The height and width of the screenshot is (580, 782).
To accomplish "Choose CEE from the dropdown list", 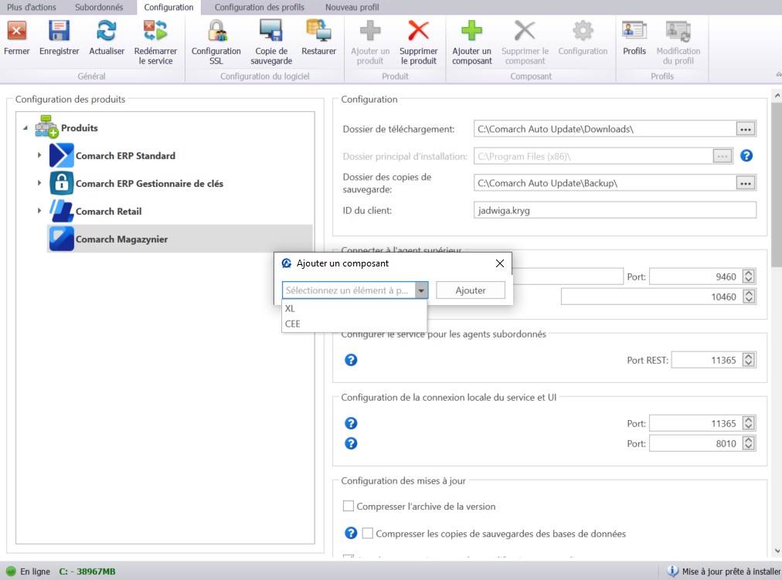I will tap(354, 324).
